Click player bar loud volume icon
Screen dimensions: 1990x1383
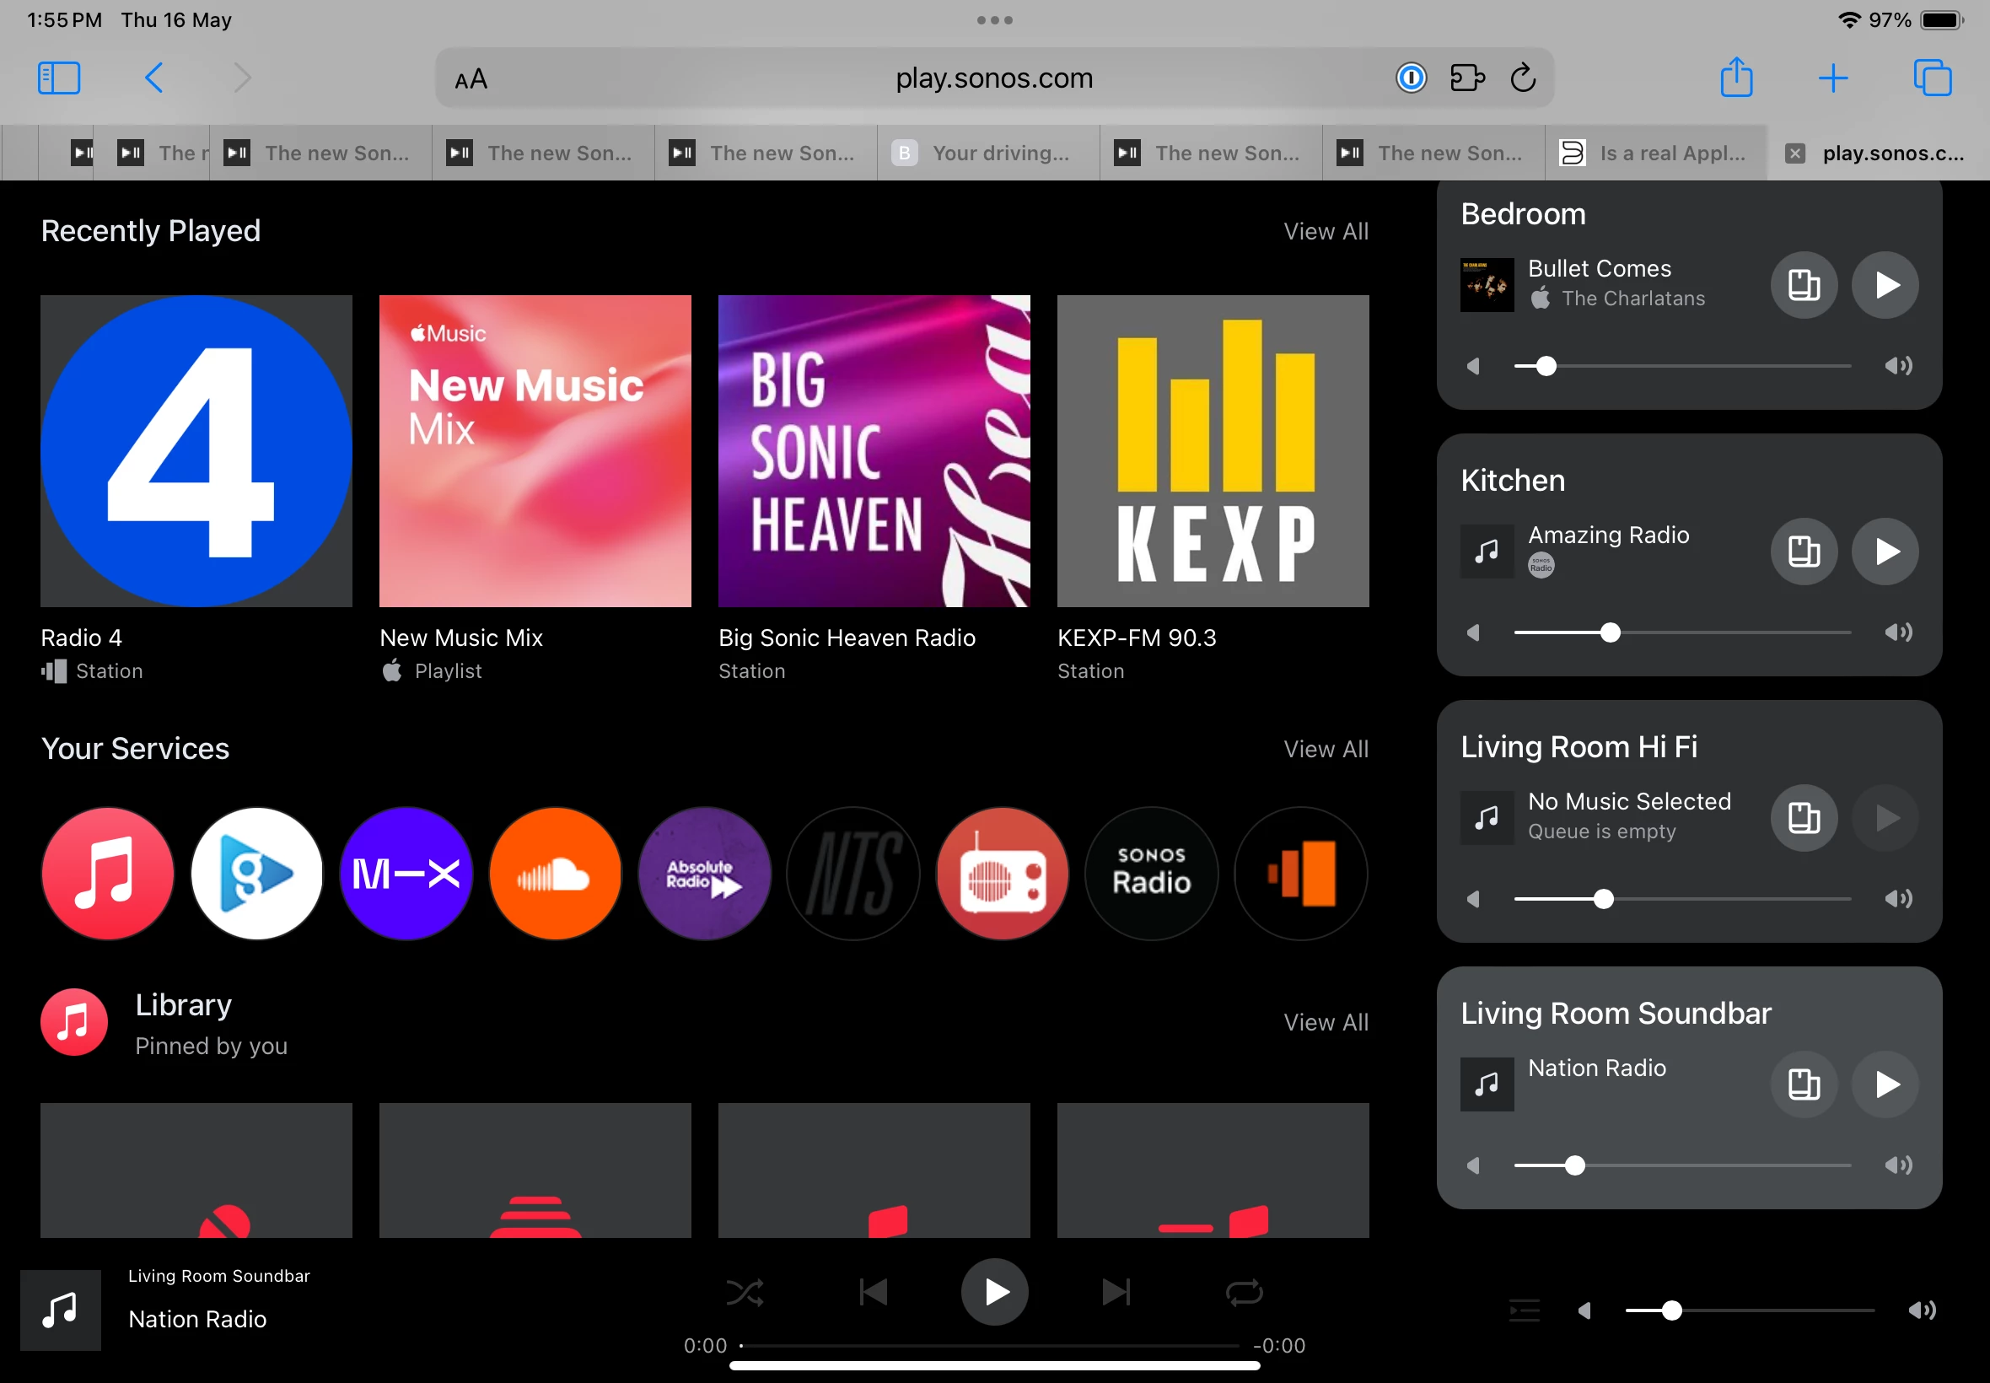click(x=1923, y=1310)
